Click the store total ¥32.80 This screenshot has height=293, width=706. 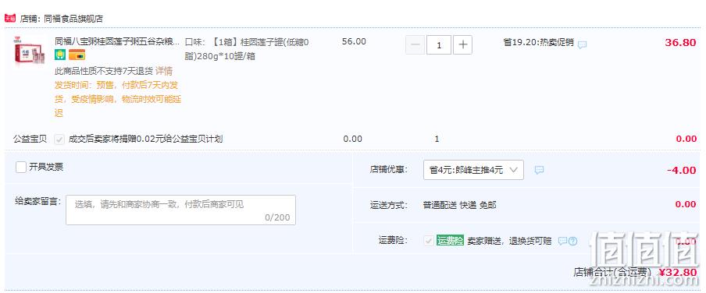coord(678,272)
